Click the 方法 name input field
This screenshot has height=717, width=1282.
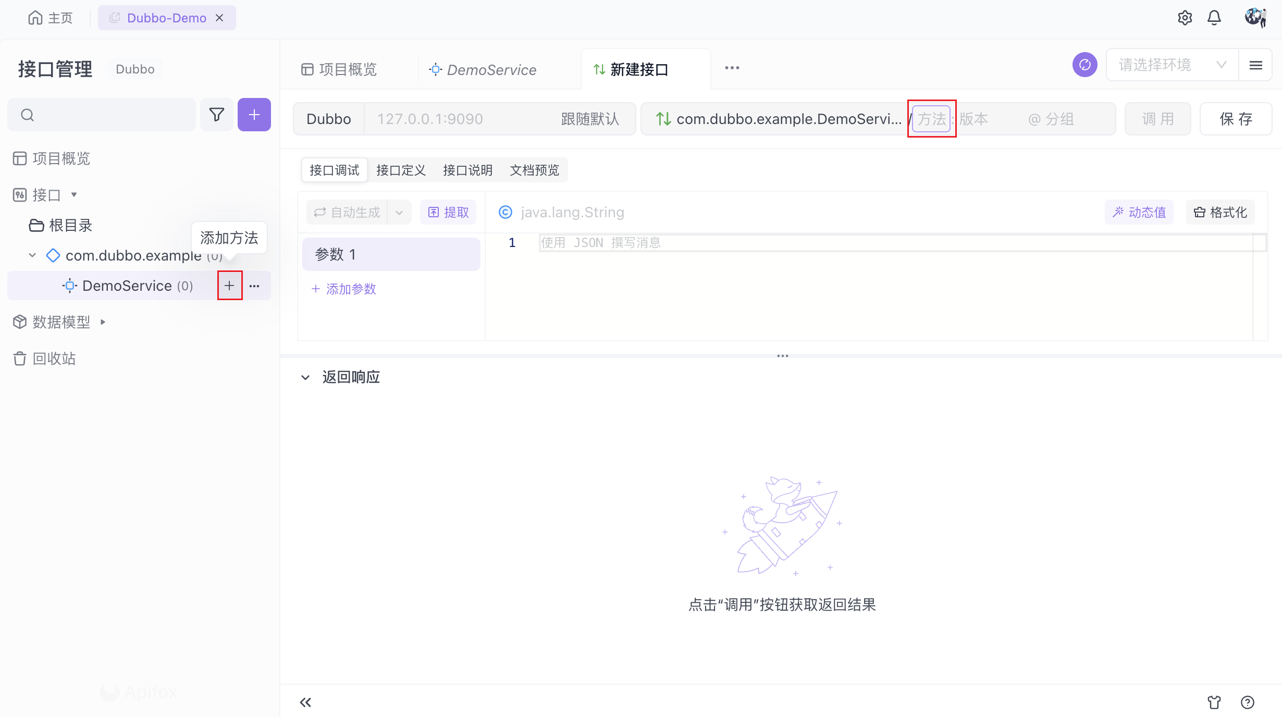tap(931, 119)
